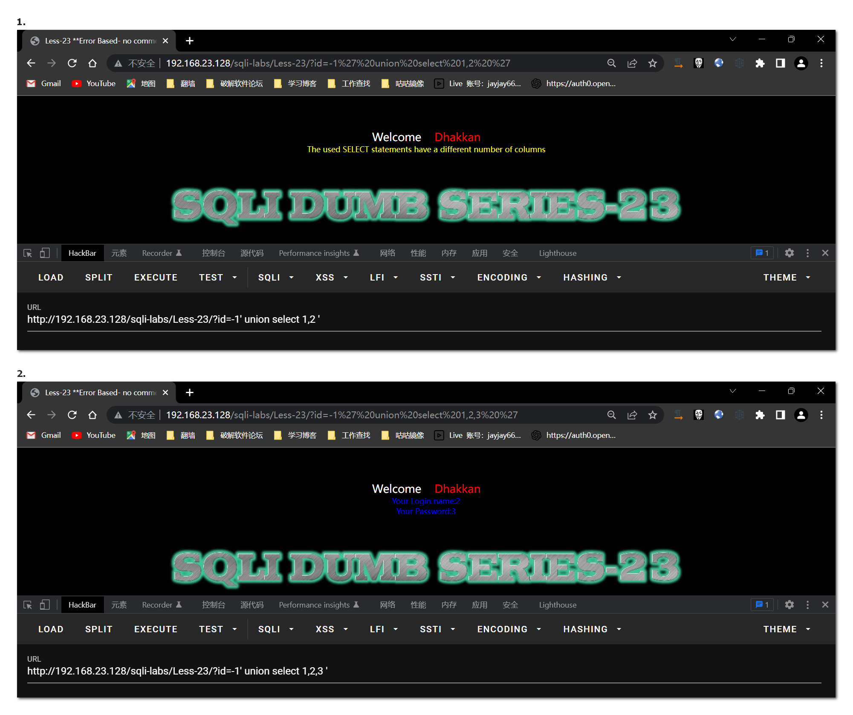Image resolution: width=853 pixels, height=715 pixels.
Task: Open DevTools settings gear in screenshot 1
Action: click(x=789, y=253)
